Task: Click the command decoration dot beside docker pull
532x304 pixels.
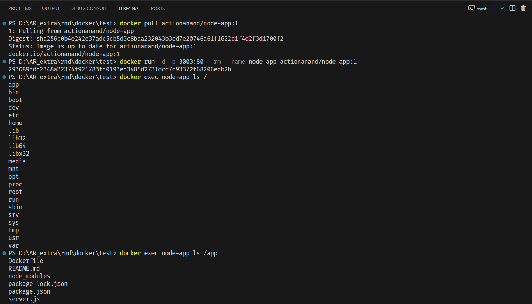Action: click(x=3, y=23)
